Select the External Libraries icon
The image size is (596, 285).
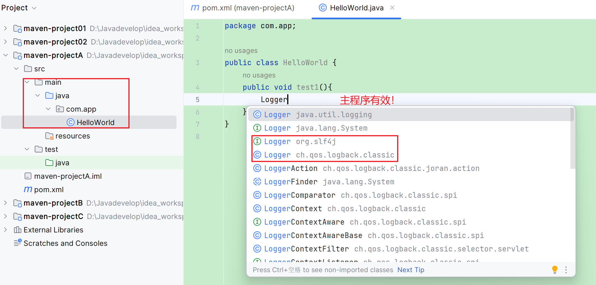[x=18, y=230]
